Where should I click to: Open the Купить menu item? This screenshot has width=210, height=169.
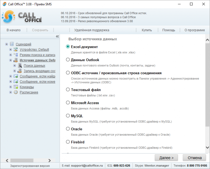[147, 30]
